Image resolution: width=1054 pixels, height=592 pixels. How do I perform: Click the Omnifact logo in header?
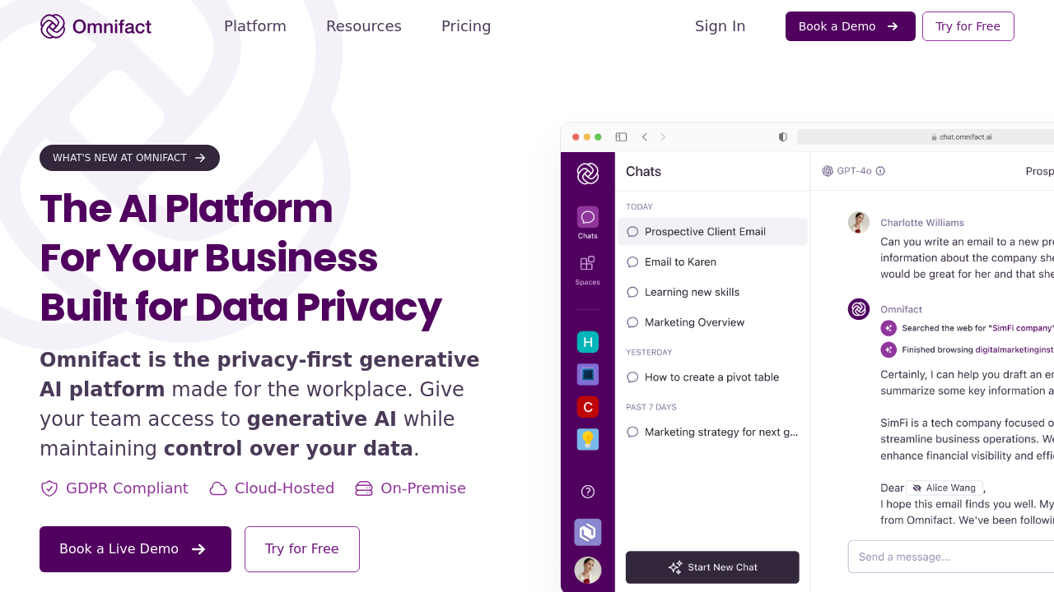(96, 26)
